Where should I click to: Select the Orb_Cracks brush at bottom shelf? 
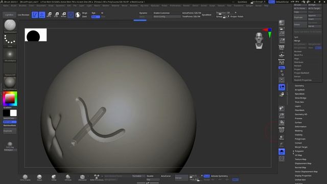pyautogui.click(x=25, y=178)
